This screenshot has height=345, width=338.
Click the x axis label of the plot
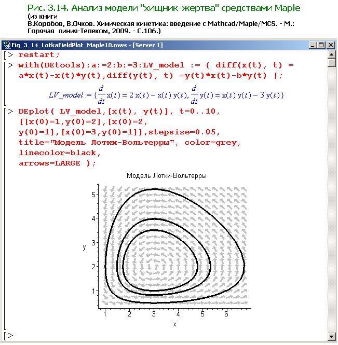(x=174, y=324)
